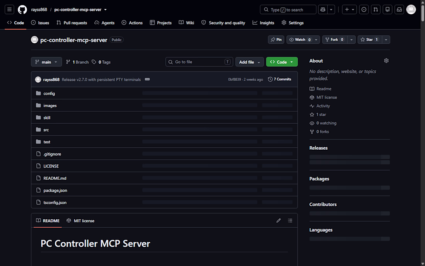Edit repository details gear icon in About
This screenshot has height=266, width=425.
pyautogui.click(x=386, y=61)
